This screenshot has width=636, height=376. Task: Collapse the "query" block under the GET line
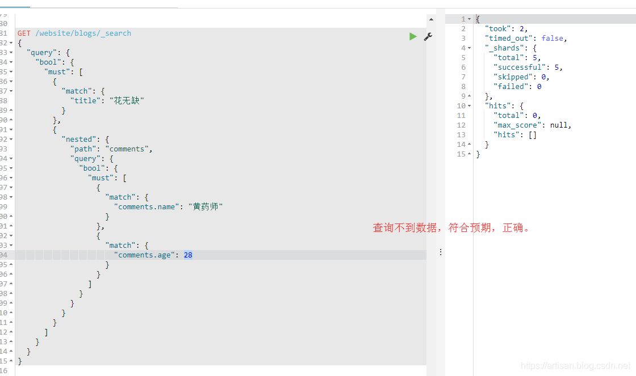(12, 52)
